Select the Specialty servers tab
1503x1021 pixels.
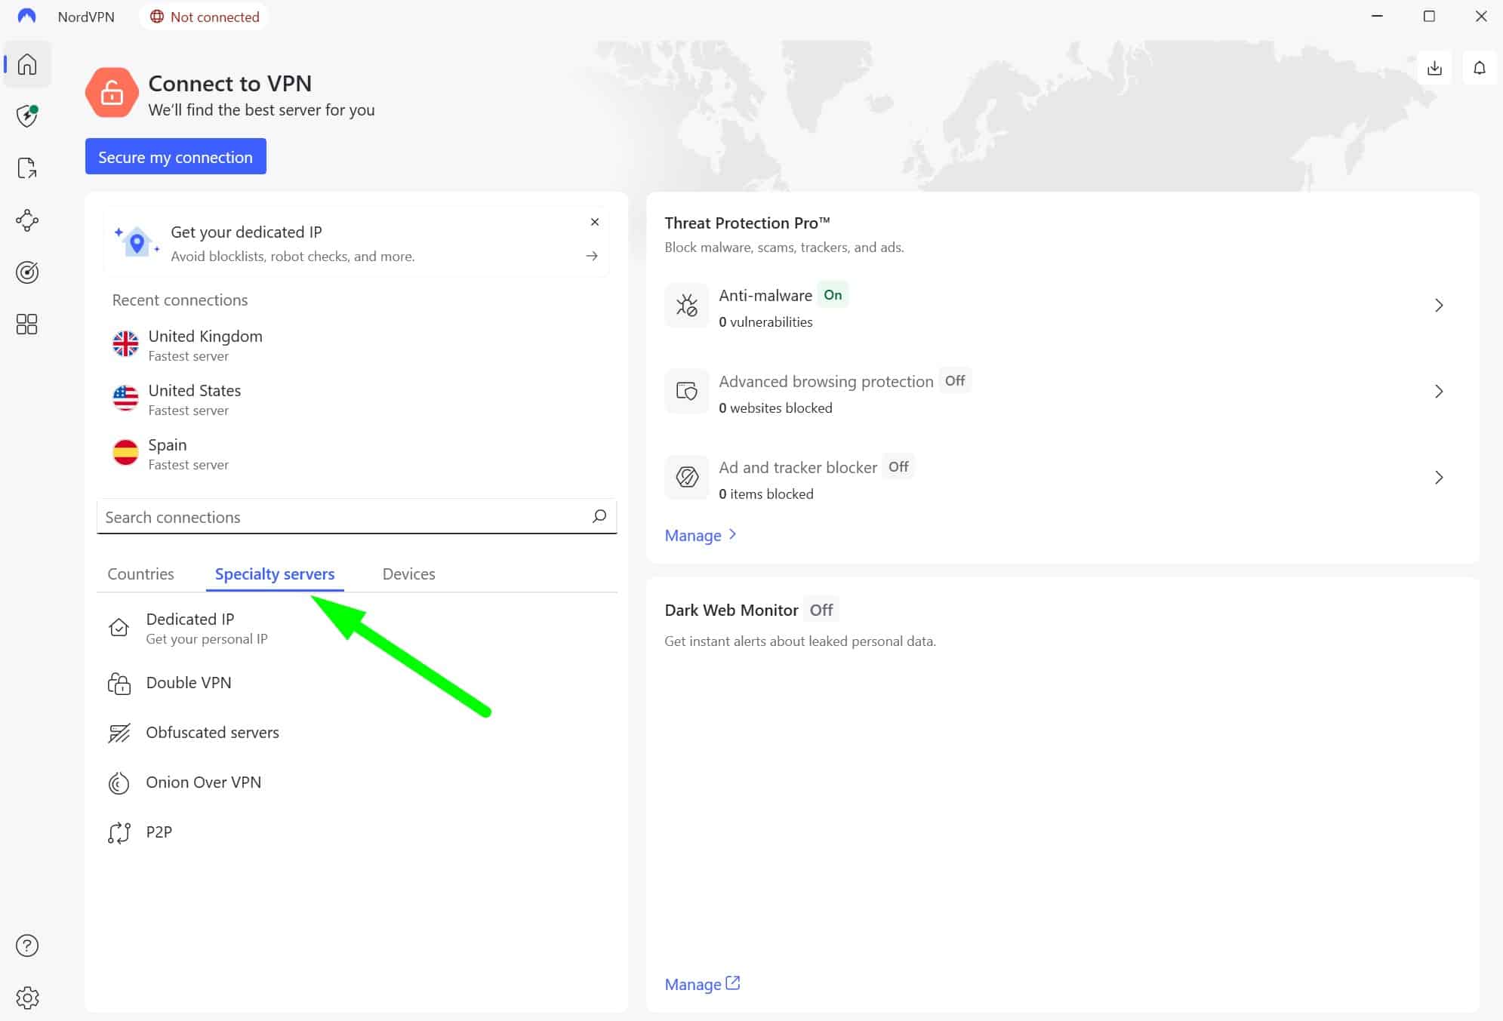275,574
